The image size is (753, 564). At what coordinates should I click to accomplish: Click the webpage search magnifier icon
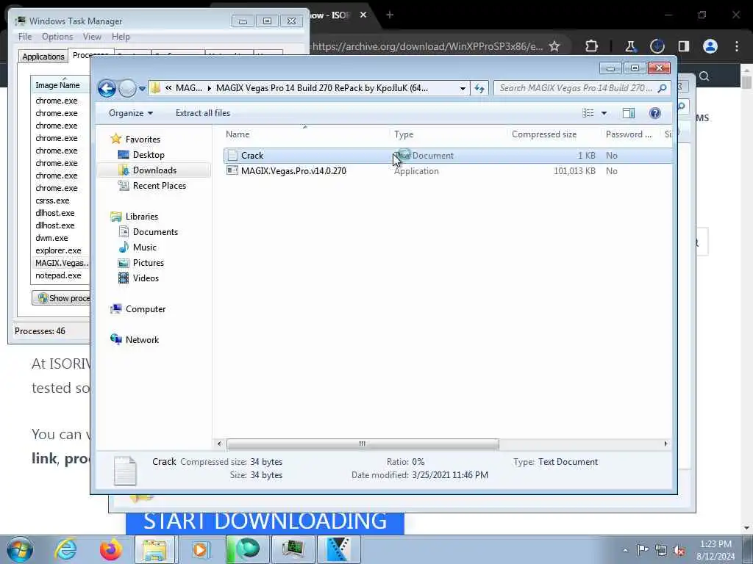[x=704, y=76]
